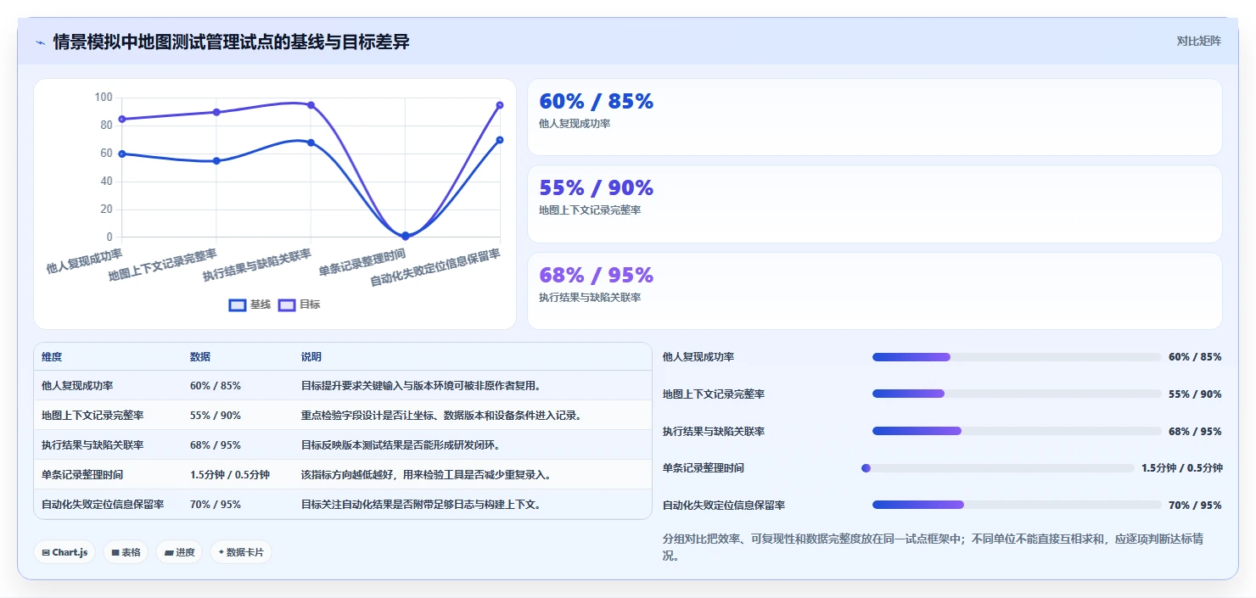The width and height of the screenshot is (1256, 598).
Task: Click table cell 55% / 90%
Action: coord(216,415)
